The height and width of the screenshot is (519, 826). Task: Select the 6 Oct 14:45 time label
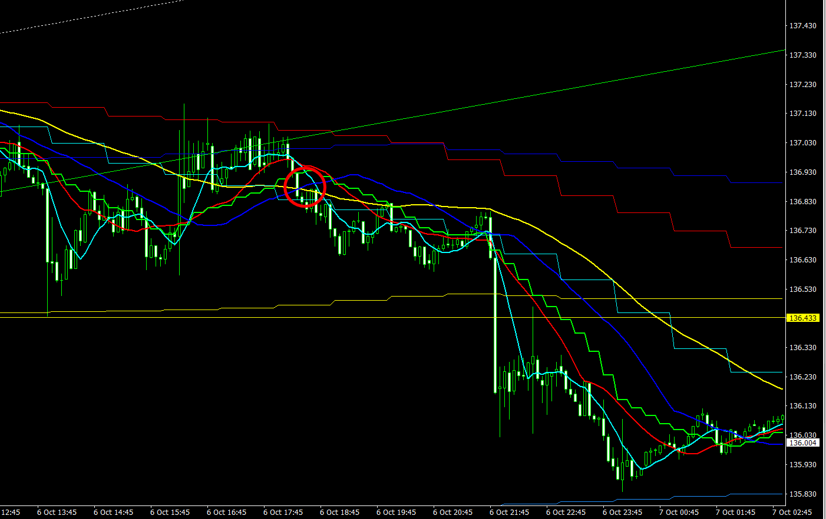(x=113, y=513)
